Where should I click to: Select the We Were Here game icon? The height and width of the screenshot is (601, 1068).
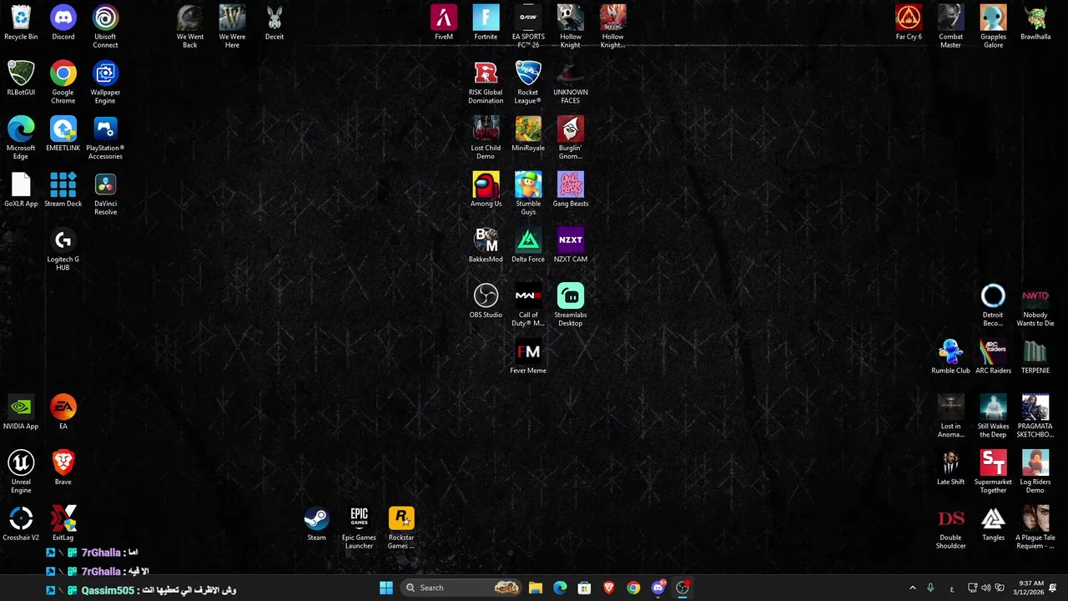pos(232,27)
